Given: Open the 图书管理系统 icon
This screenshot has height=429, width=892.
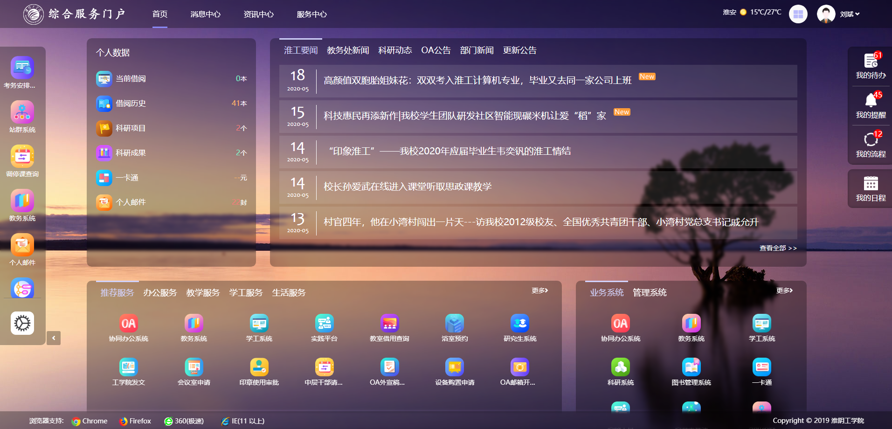Looking at the screenshot, I should (x=691, y=367).
